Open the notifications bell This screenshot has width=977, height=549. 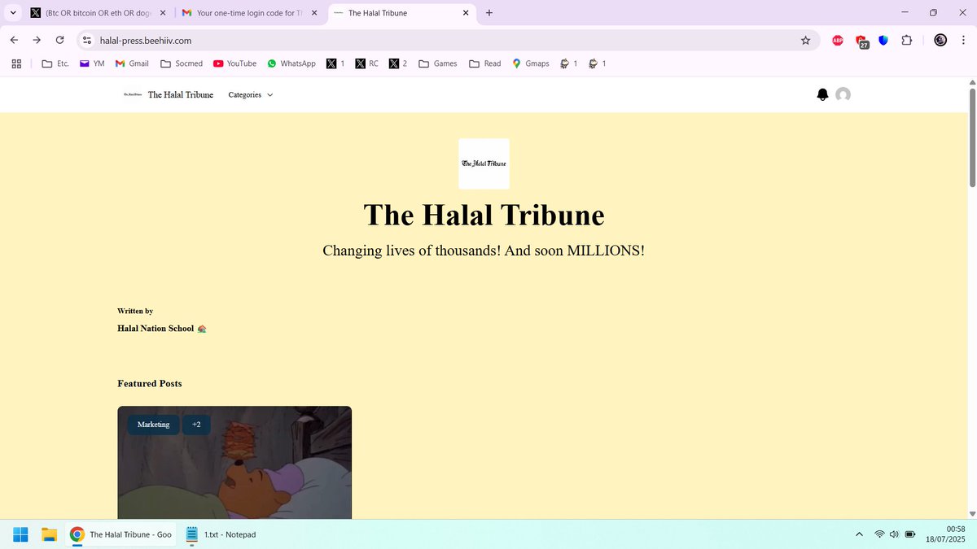click(822, 95)
